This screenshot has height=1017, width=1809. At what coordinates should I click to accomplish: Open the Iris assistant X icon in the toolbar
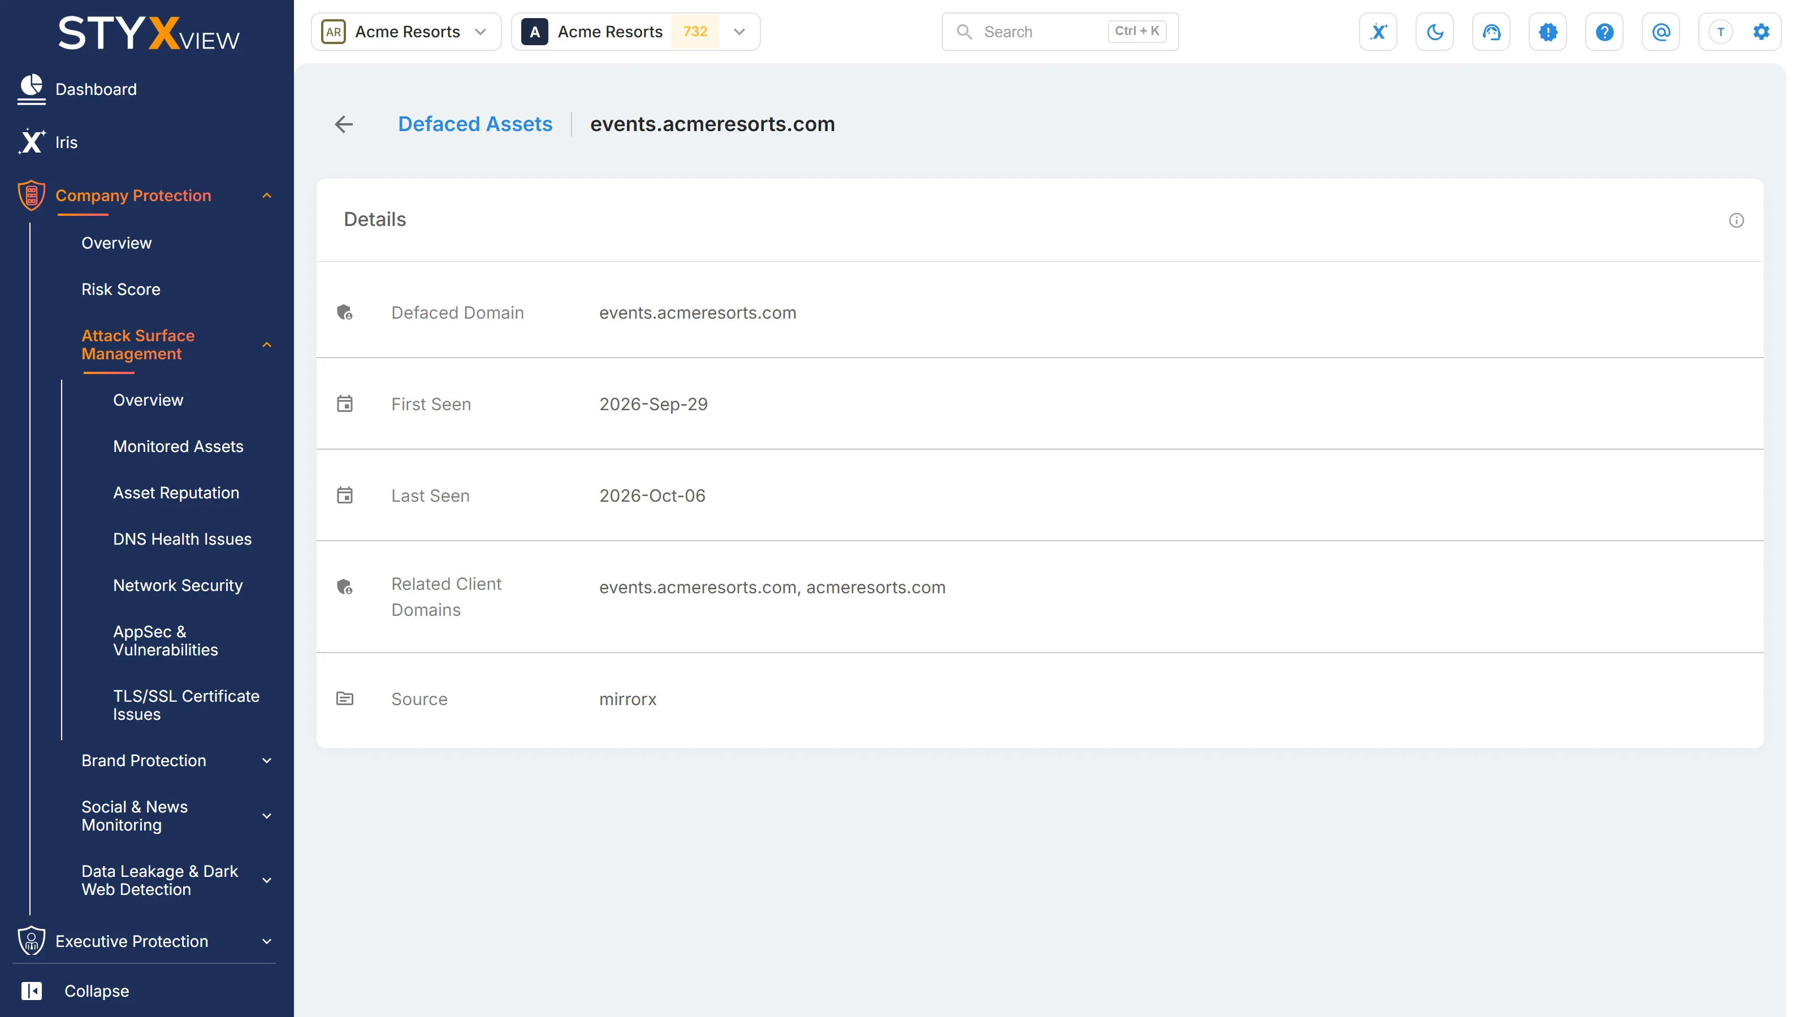[1378, 32]
